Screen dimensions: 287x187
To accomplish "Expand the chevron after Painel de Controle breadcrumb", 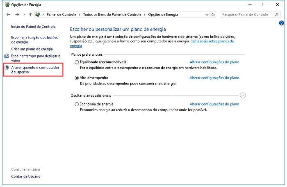I will tap(80, 15).
